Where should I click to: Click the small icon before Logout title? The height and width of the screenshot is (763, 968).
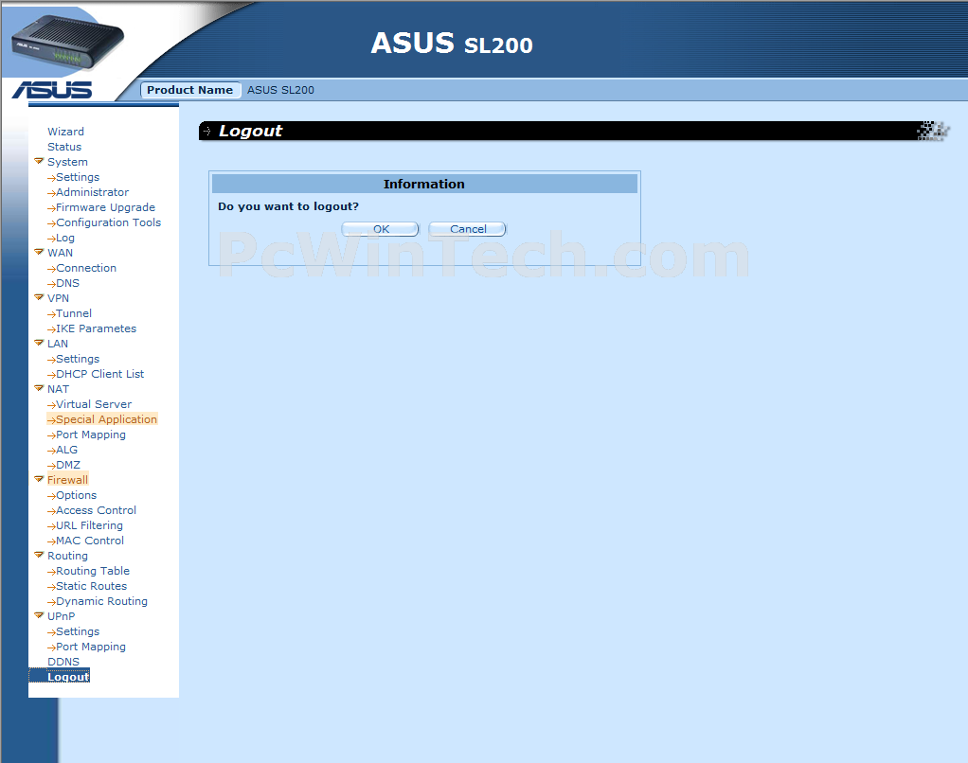[x=206, y=132]
